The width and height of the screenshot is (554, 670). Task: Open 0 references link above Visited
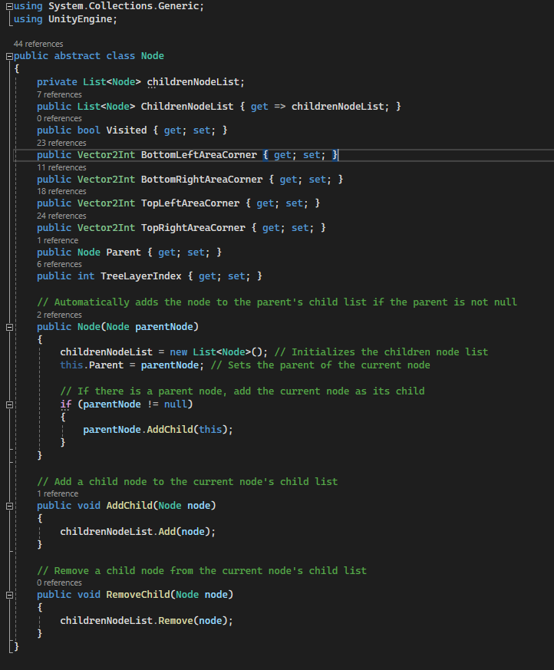click(59, 118)
